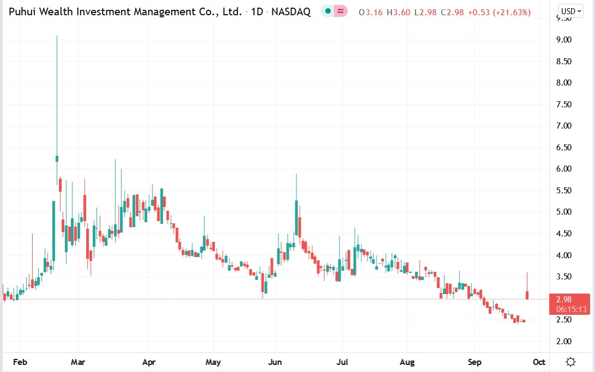The height and width of the screenshot is (372, 595).
Task: Click the countdown timer 06:15:13
Action: point(571,309)
